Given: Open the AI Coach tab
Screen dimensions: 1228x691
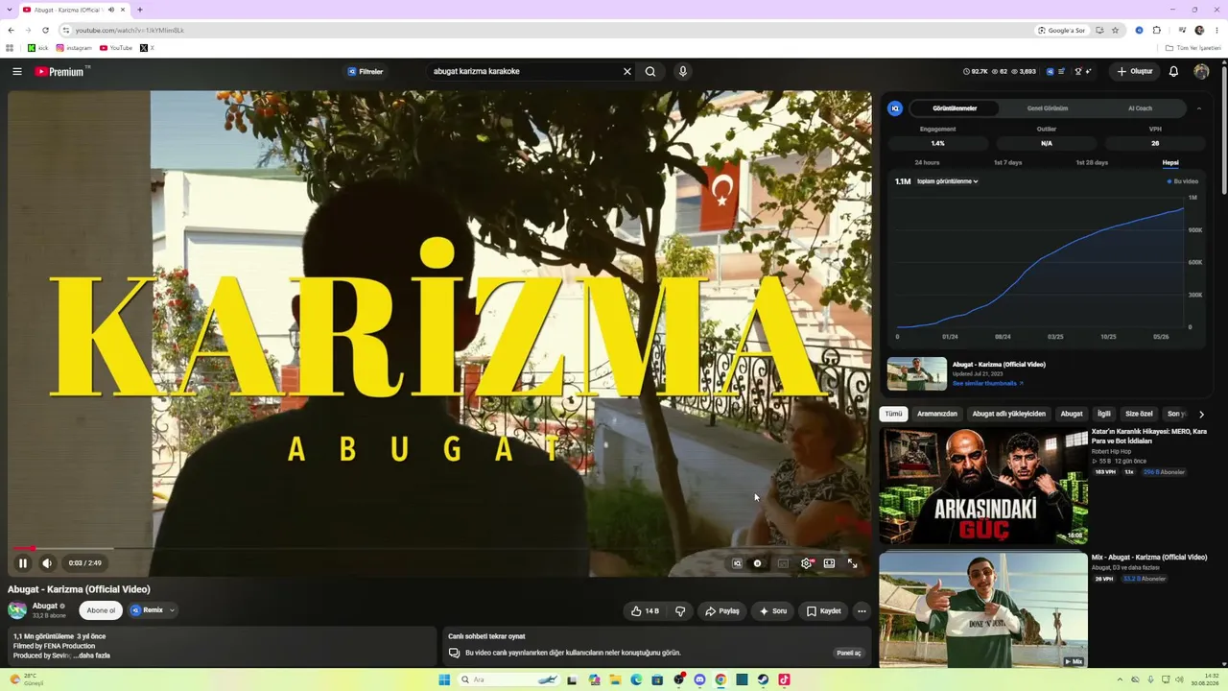Looking at the screenshot, I should [1140, 108].
